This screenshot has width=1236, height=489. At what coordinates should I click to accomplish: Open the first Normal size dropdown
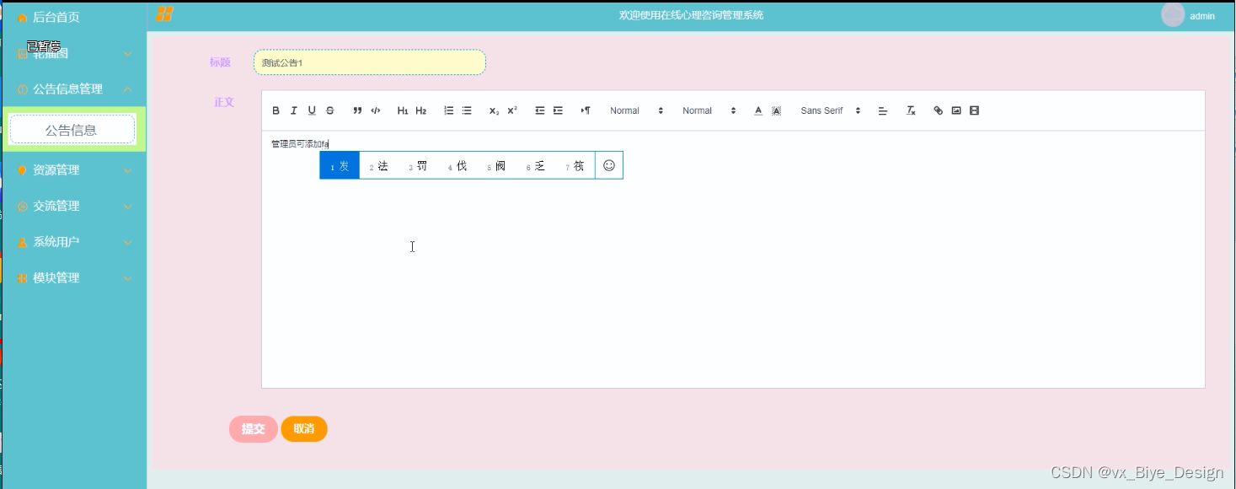637,110
